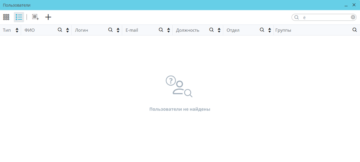The height and width of the screenshot is (162, 360).
Task: Open search filter for E-mail column
Action: click(x=161, y=30)
